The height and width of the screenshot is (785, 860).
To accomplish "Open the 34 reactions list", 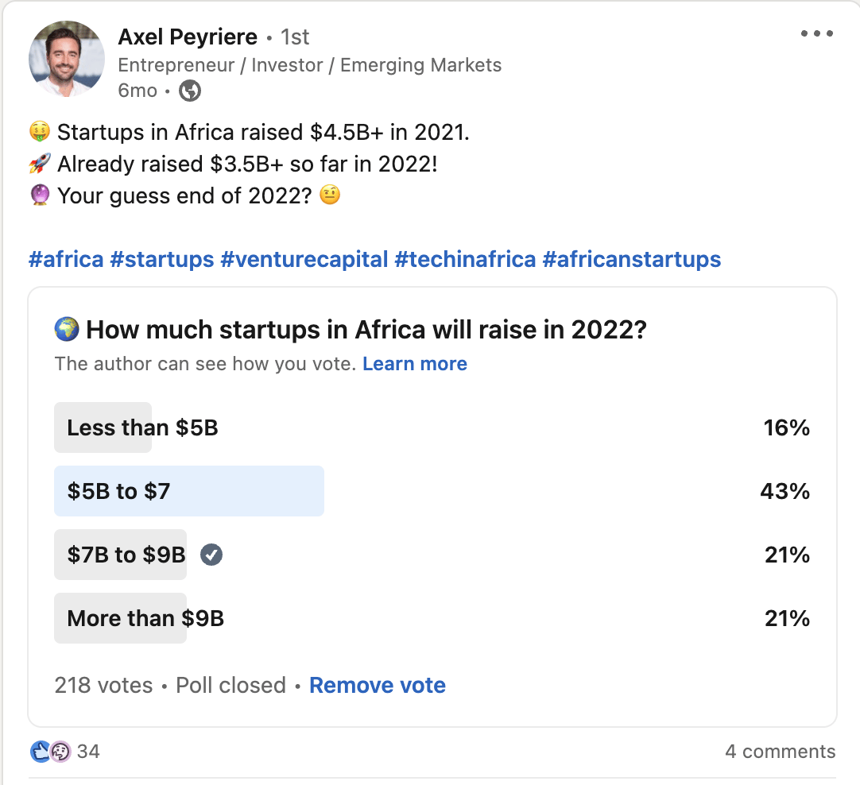I will click(88, 751).
